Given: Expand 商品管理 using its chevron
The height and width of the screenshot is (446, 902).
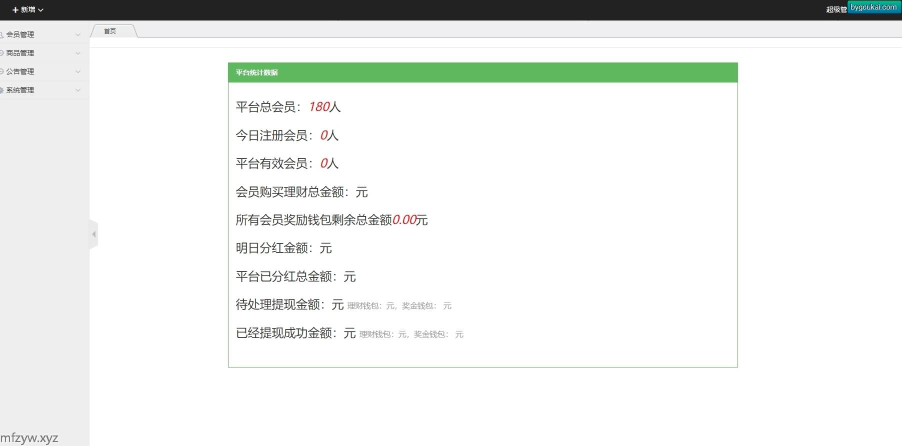Looking at the screenshot, I should 78,53.
